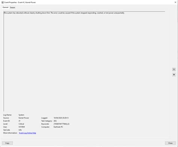Select the Keywords value
This screenshot has width=178, height=147.
click(62, 124)
